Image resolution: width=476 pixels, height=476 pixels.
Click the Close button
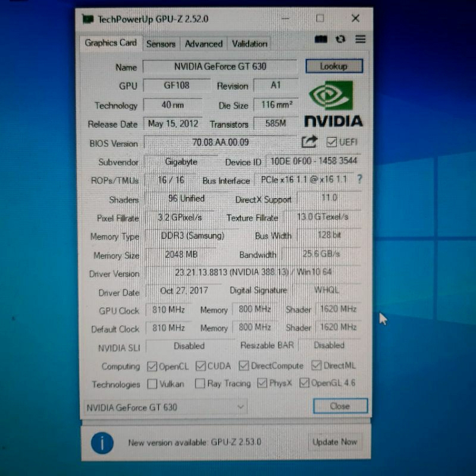(x=340, y=406)
